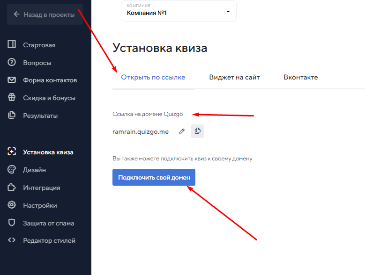The height and width of the screenshot is (275, 365).
Task: Click the ramrain.quizgo.me link text
Action: pos(141,132)
